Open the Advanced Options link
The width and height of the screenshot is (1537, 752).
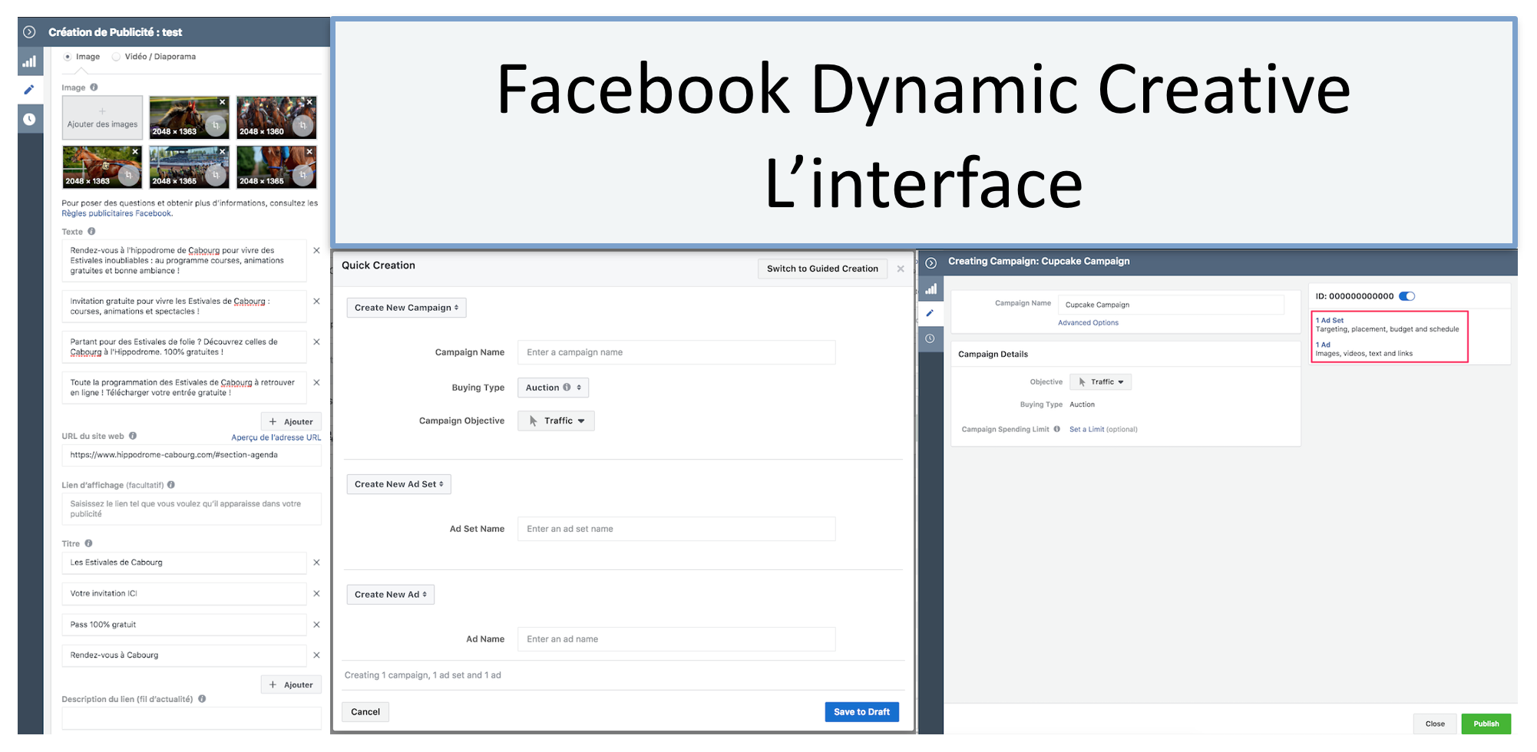[x=1088, y=323]
